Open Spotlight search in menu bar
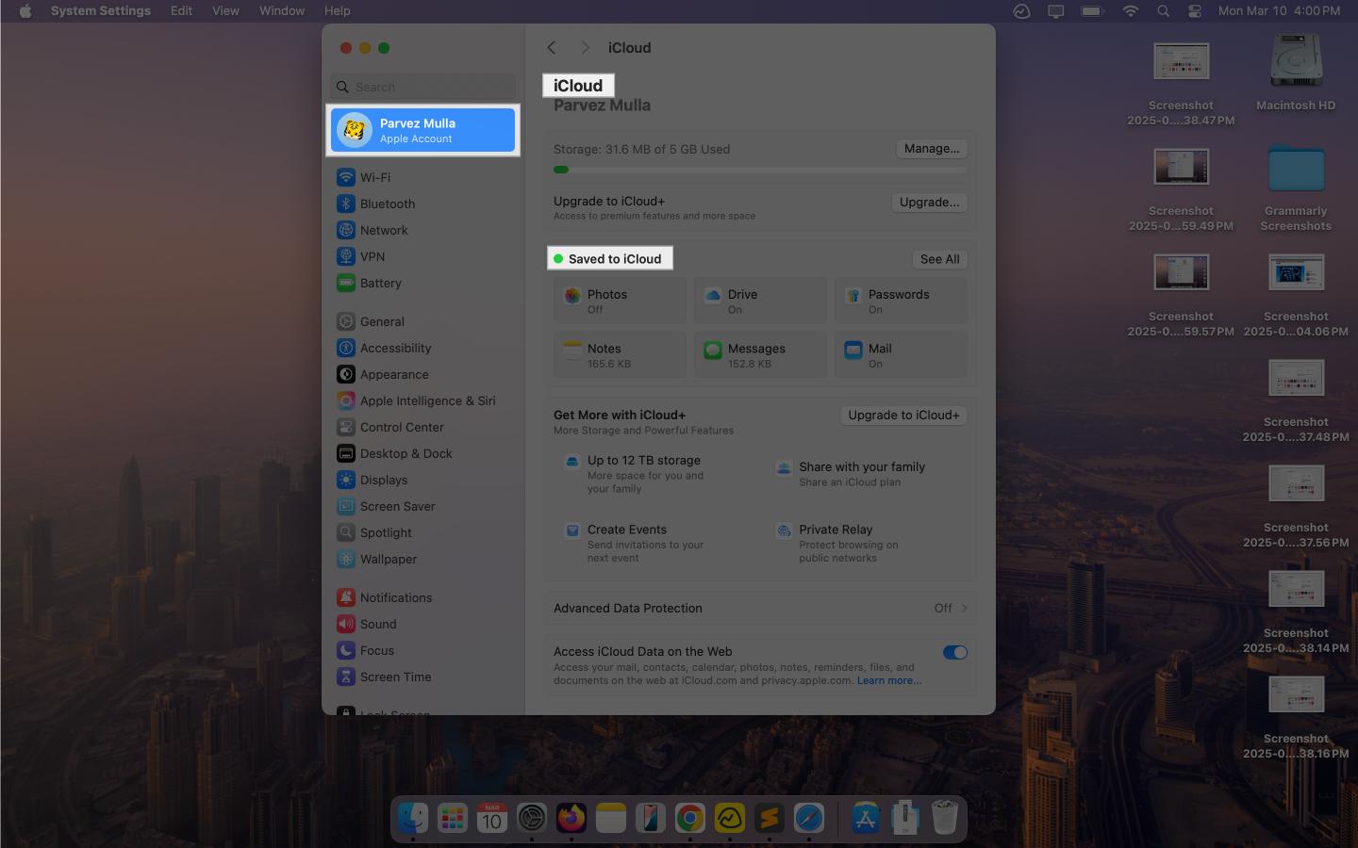 [x=1164, y=10]
